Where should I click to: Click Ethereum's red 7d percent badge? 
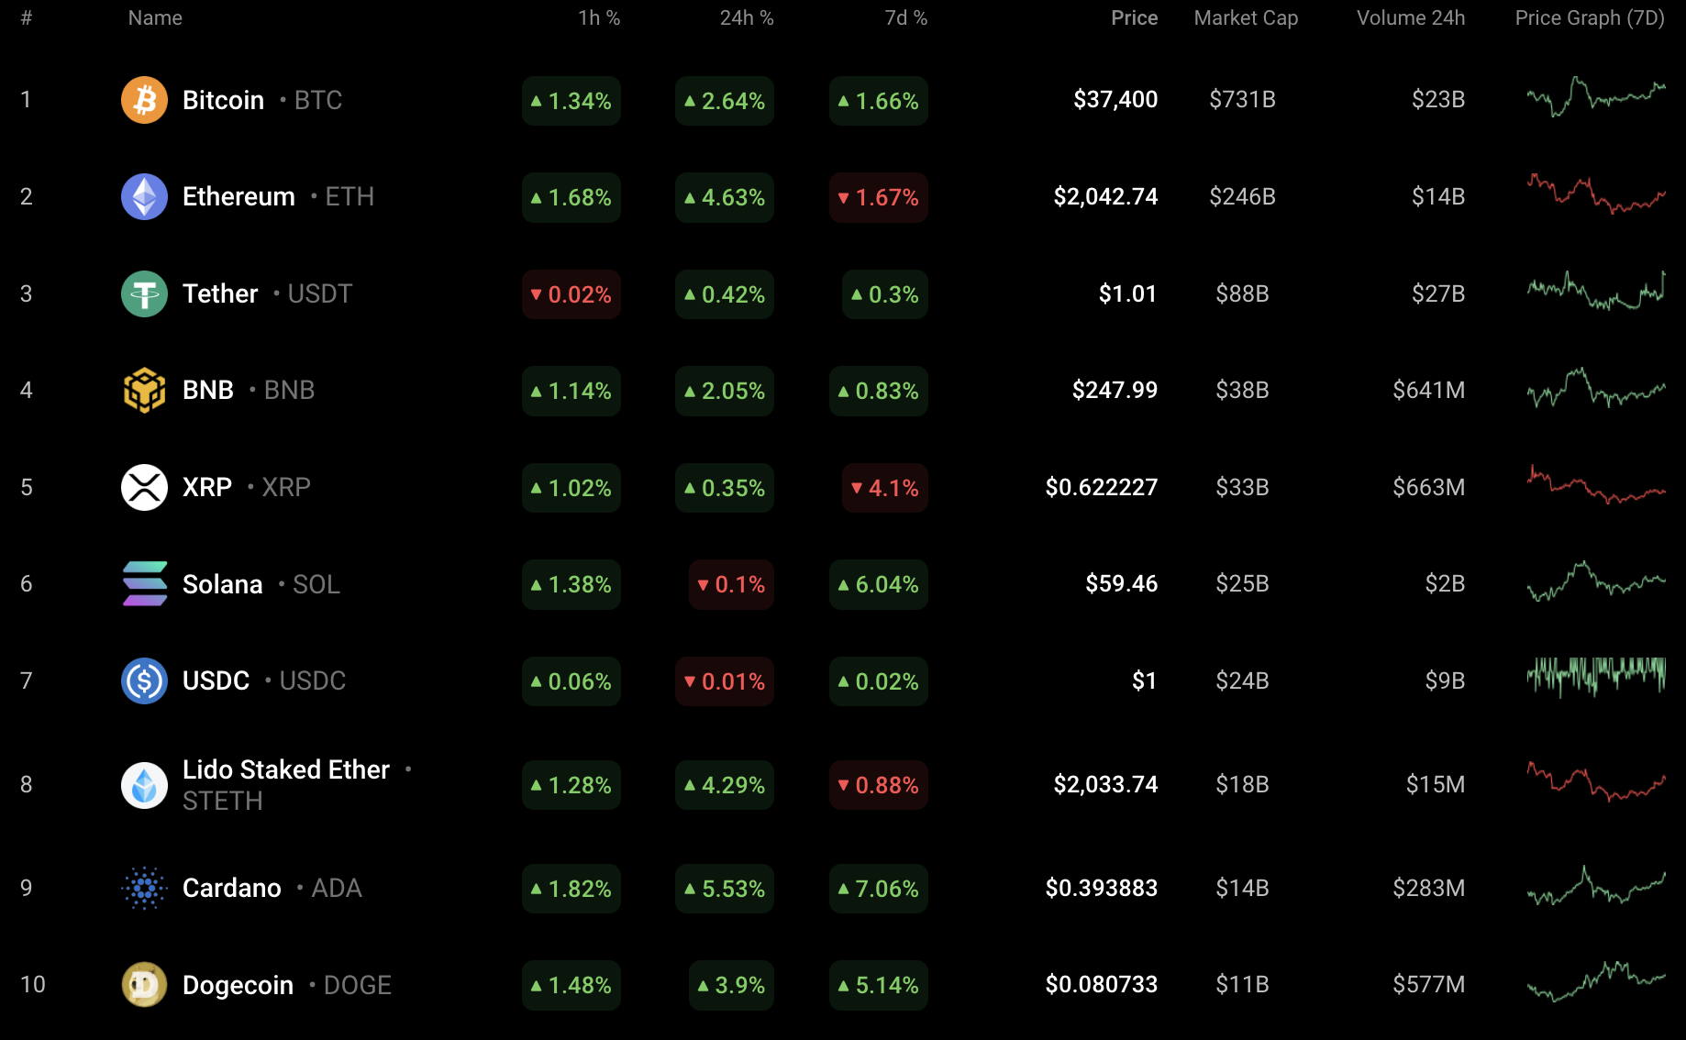click(x=878, y=197)
